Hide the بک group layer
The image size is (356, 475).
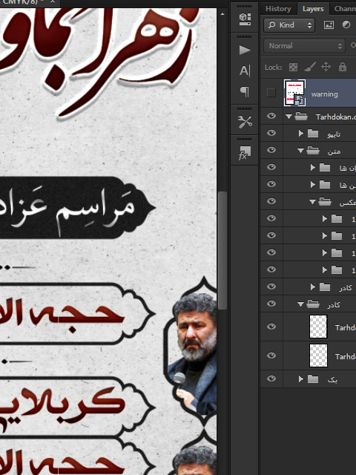click(271, 379)
